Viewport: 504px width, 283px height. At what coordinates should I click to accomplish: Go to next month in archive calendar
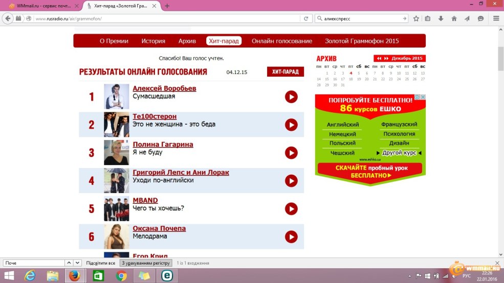[x=386, y=58]
